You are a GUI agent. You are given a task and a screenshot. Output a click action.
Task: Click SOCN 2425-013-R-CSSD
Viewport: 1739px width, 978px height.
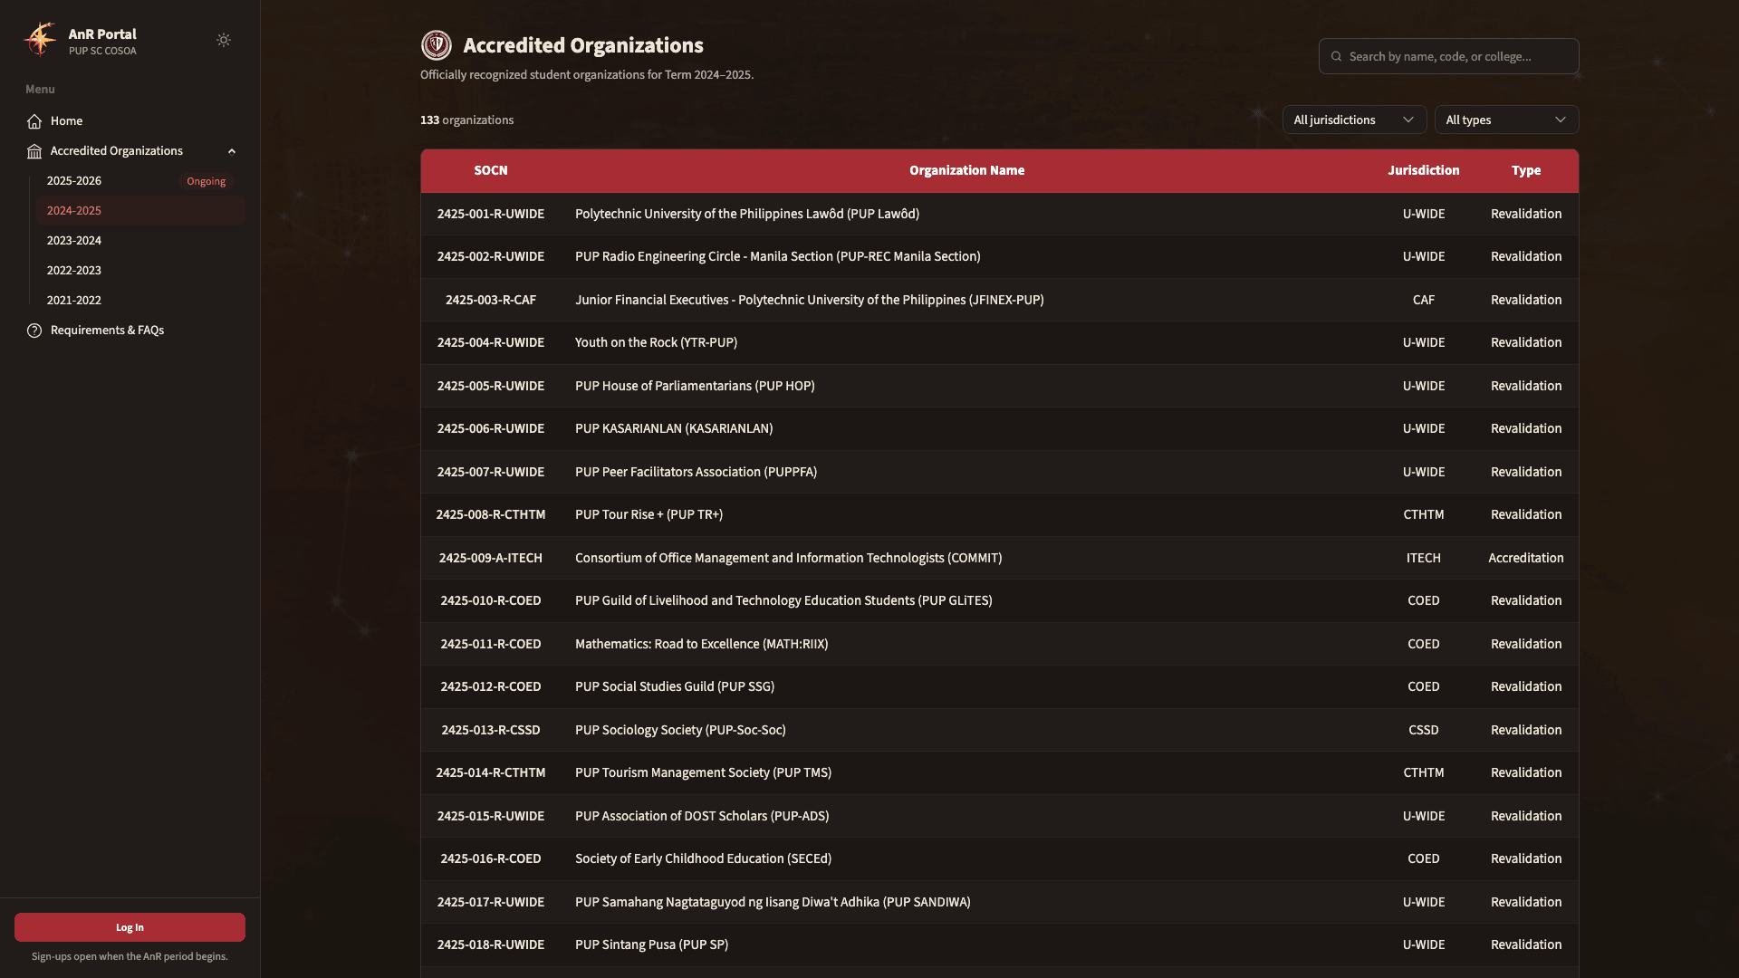[491, 730]
